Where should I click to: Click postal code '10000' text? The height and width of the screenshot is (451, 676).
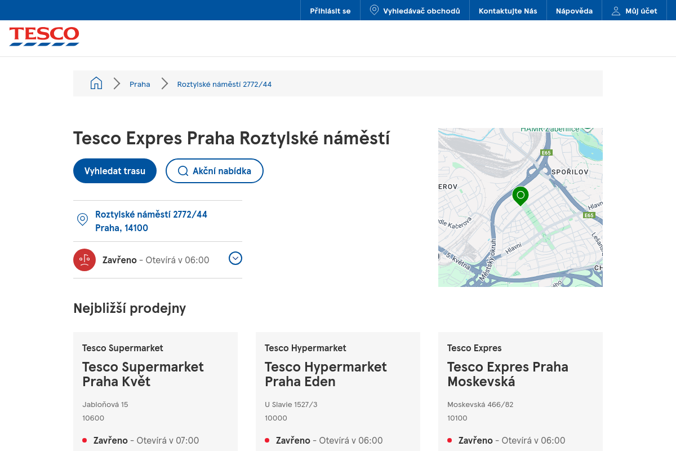(x=276, y=418)
